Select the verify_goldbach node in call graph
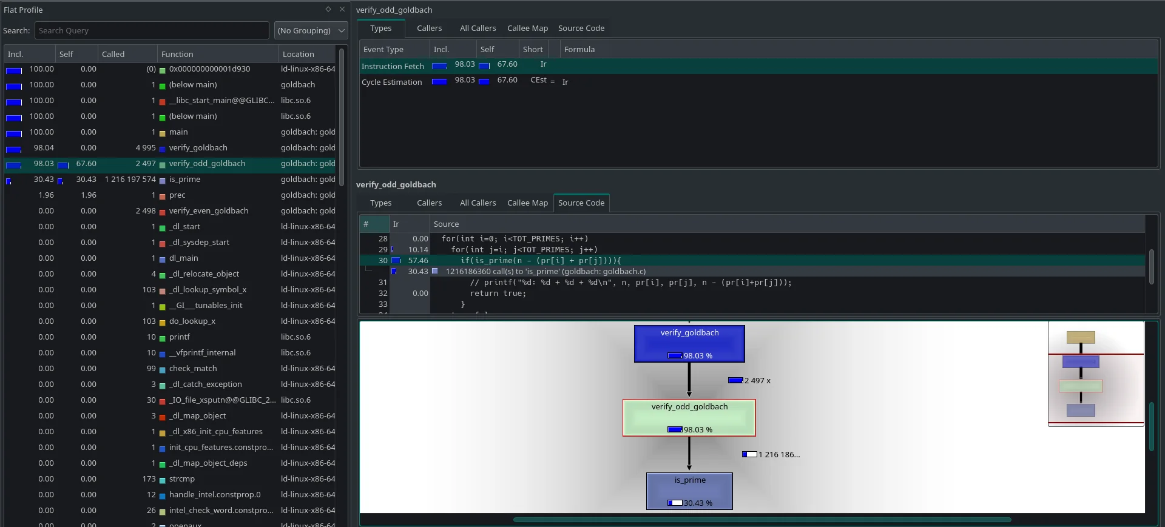1165x527 pixels. (x=689, y=343)
